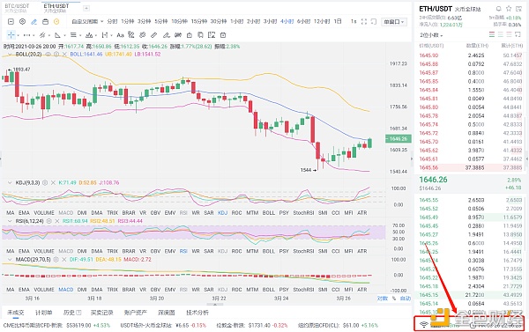The width and height of the screenshot is (529, 332).
Task: Click the CME bitcoin futures CFD ticker
Action: (x=57, y=326)
